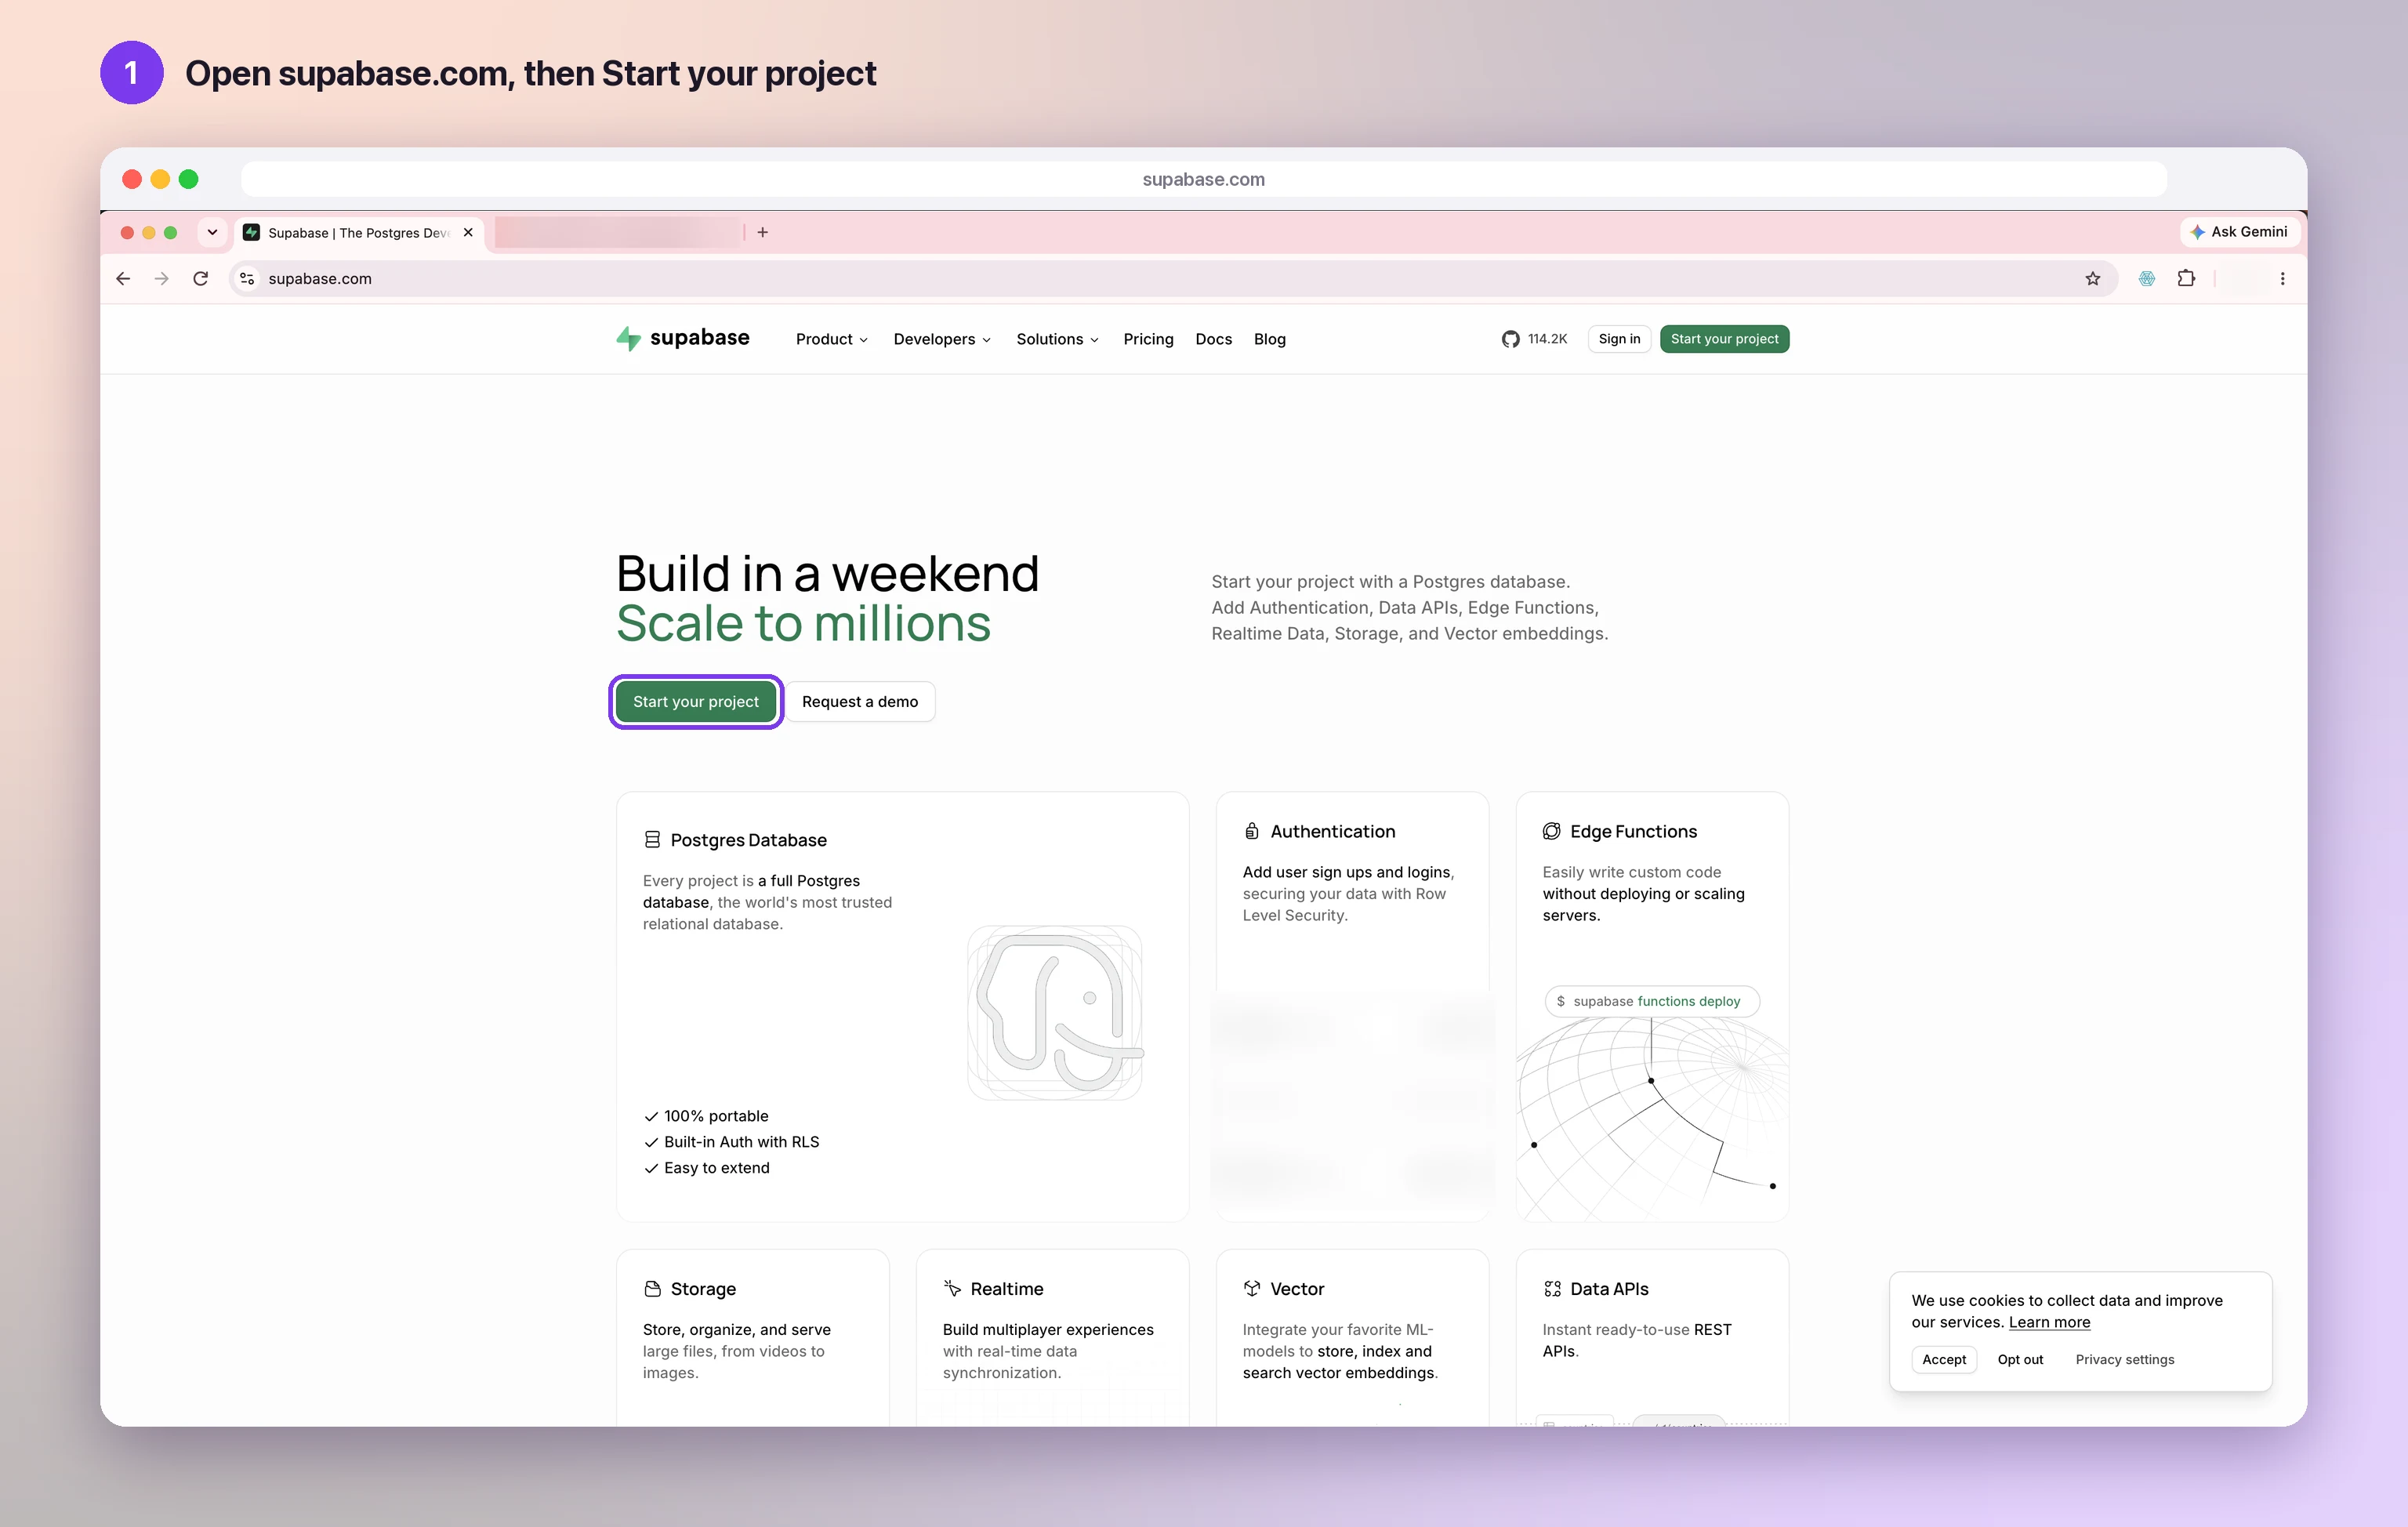Click the Postgres elephant illustration

pyautogui.click(x=1055, y=1013)
